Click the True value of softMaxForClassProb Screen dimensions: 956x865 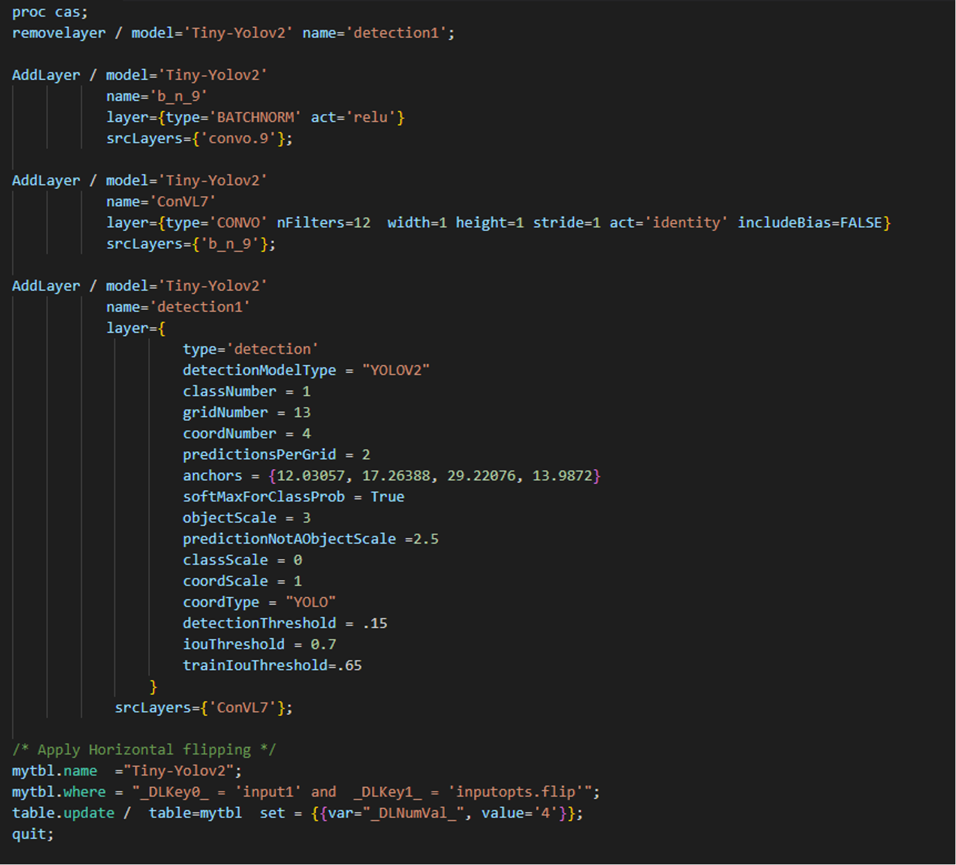(387, 498)
